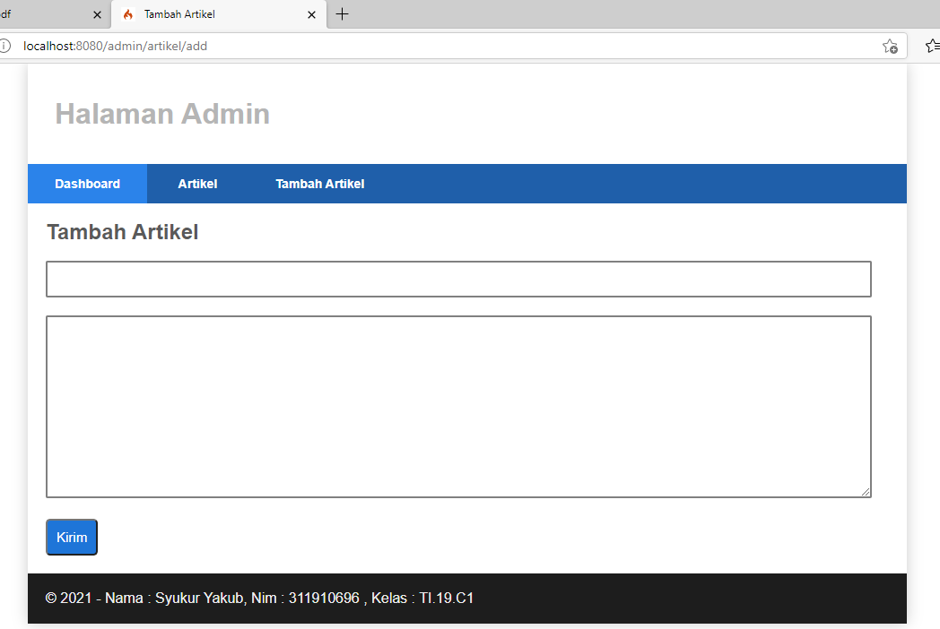Image resolution: width=940 pixels, height=629 pixels.
Task: Open the Artikel navigation item
Action: [197, 184]
